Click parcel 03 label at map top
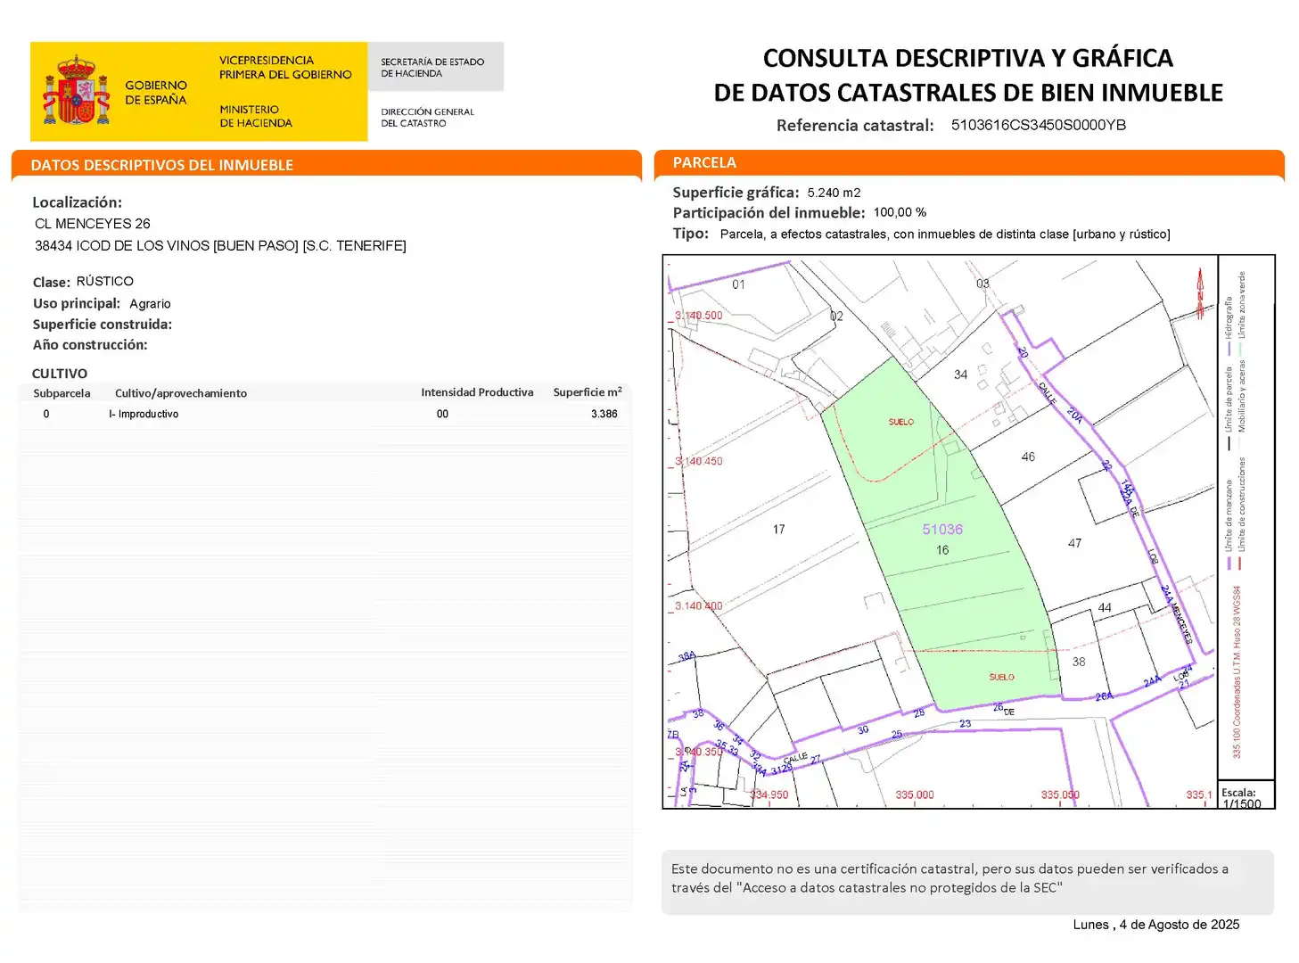1299x963 pixels. (982, 284)
